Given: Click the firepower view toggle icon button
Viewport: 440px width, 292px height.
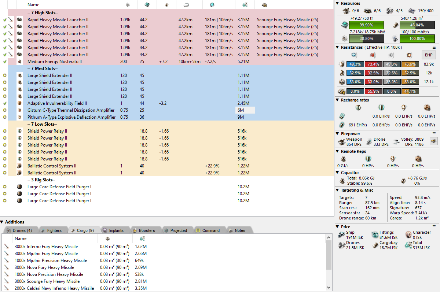Looking at the screenshot, I should click(x=434, y=141).
